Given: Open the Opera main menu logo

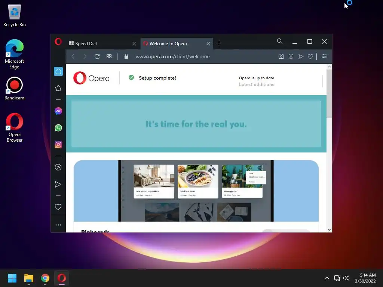Looking at the screenshot, I should click(x=58, y=41).
